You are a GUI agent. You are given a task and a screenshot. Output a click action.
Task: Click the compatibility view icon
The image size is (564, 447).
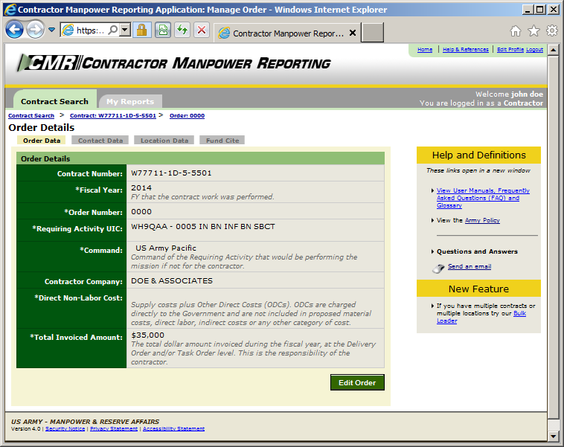coord(163,30)
